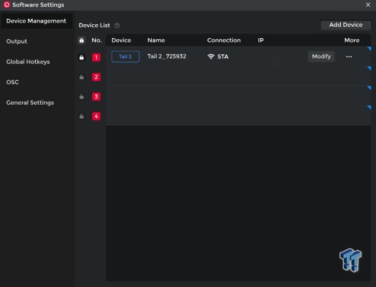Toggle the lock for device row 4
Screen dimensions: 376x287
tap(81, 116)
